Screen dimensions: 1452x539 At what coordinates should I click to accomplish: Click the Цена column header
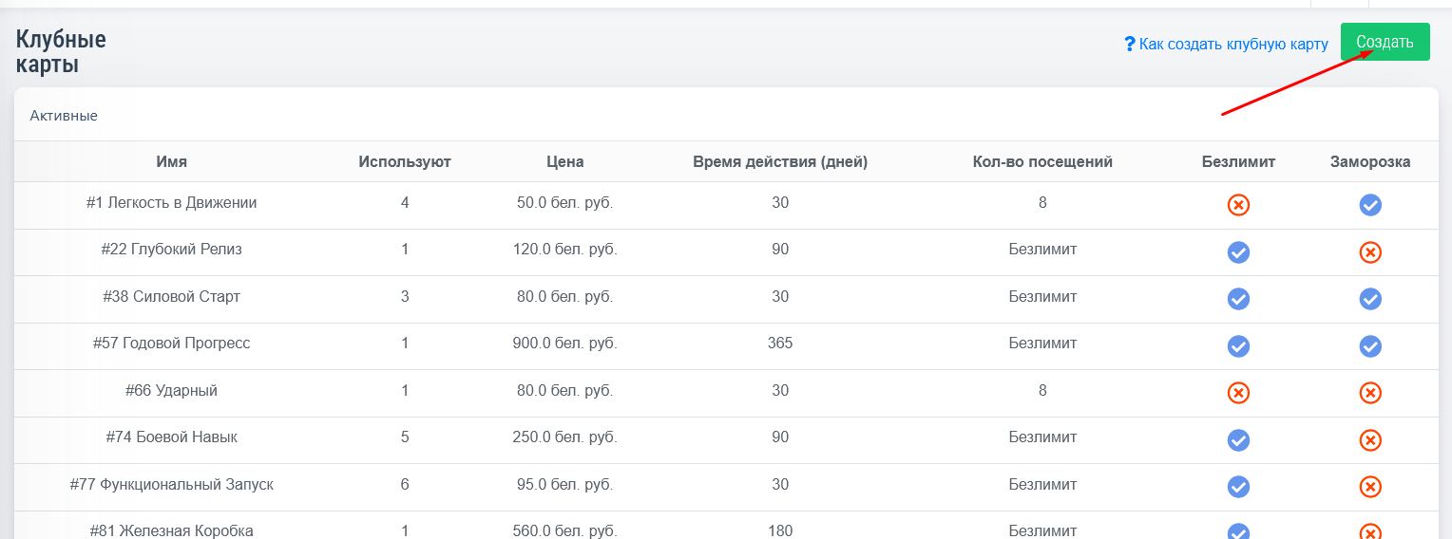[564, 161]
